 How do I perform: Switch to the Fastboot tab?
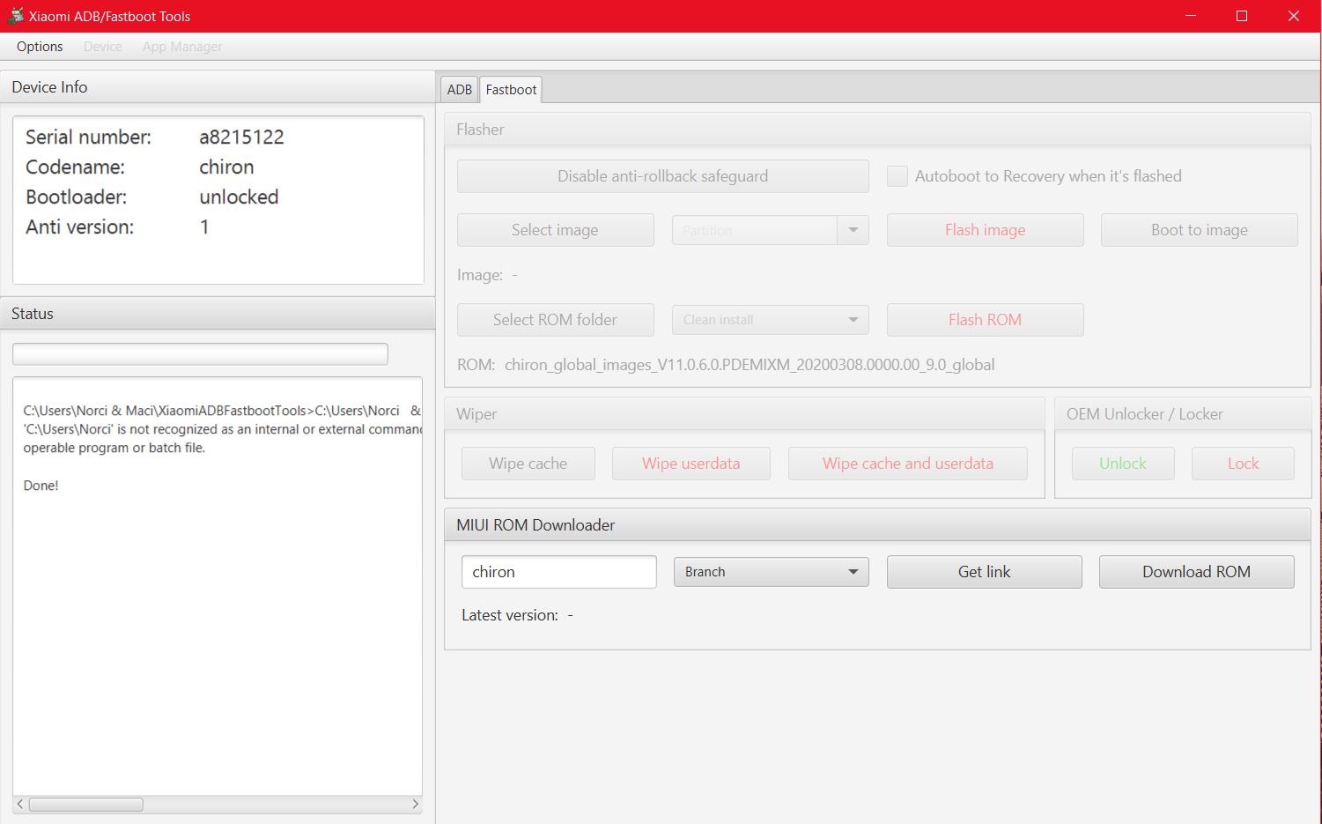(x=511, y=90)
